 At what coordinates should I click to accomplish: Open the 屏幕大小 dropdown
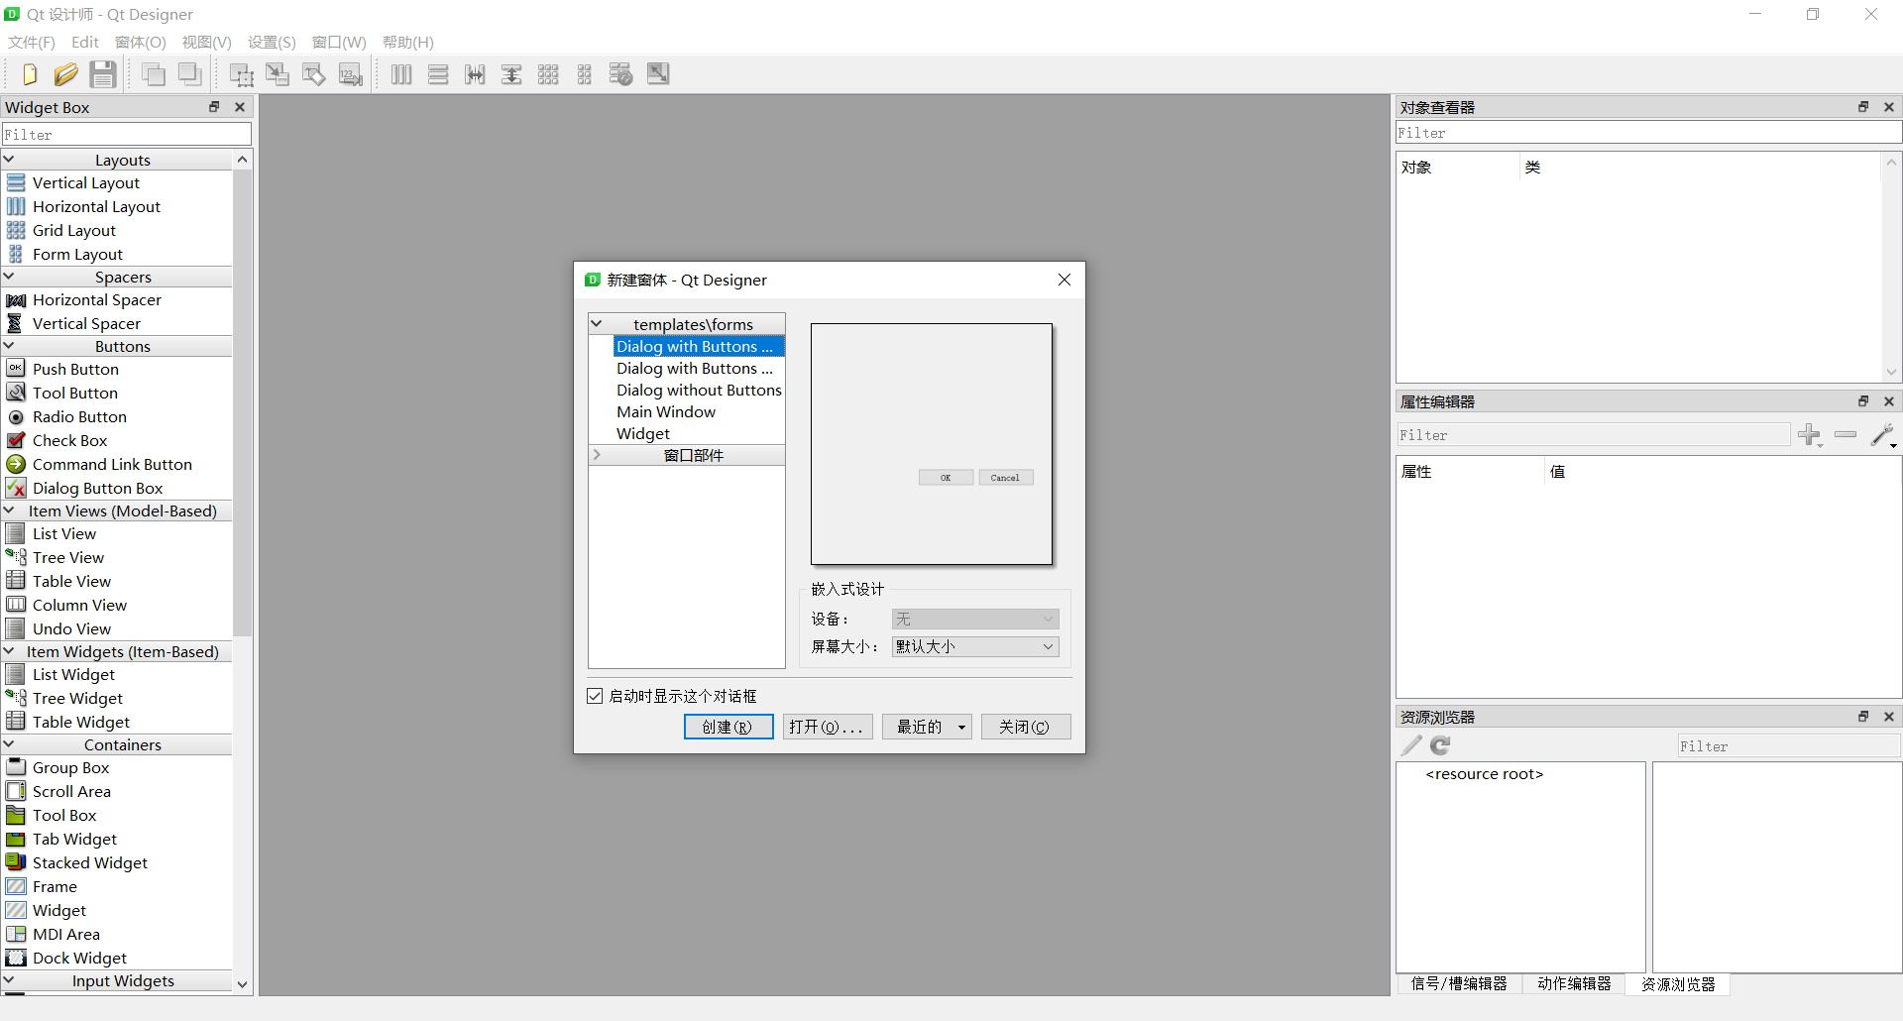pyautogui.click(x=975, y=646)
